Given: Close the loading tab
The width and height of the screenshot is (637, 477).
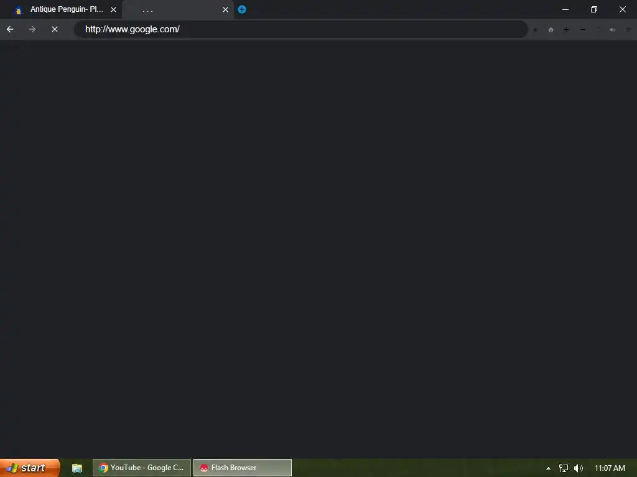Looking at the screenshot, I should (225, 9).
